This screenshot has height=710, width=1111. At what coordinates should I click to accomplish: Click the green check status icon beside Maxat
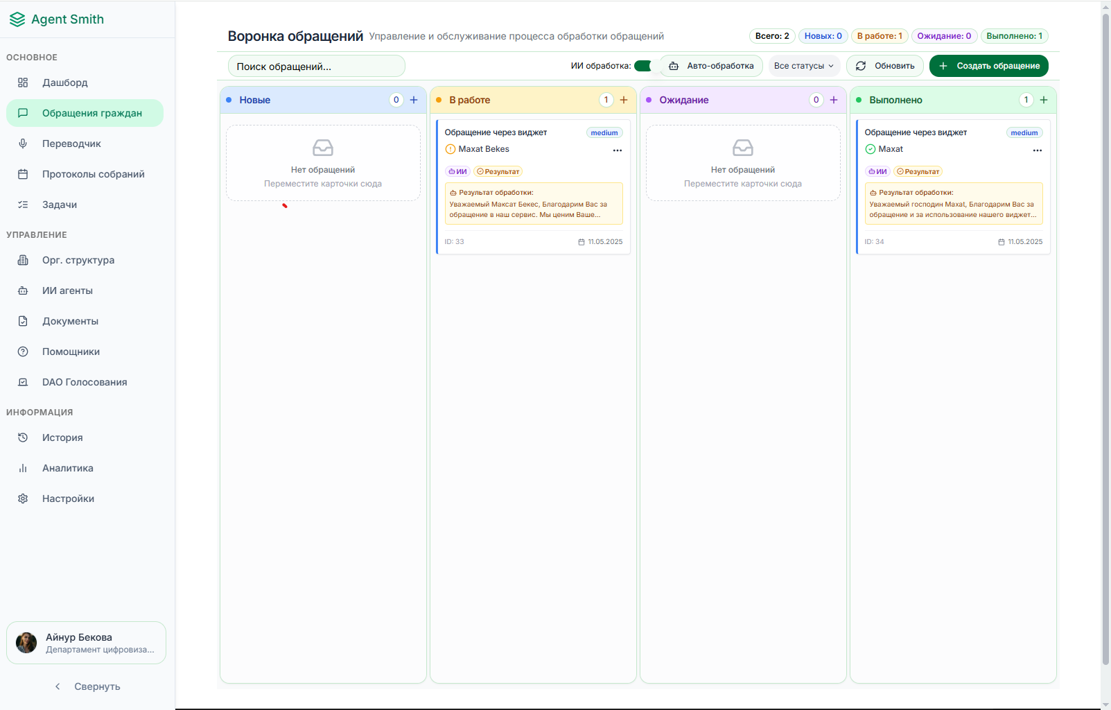[x=871, y=149]
